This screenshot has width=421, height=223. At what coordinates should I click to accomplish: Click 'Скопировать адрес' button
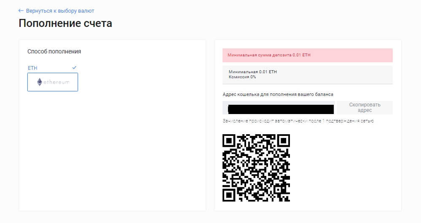[365, 107]
